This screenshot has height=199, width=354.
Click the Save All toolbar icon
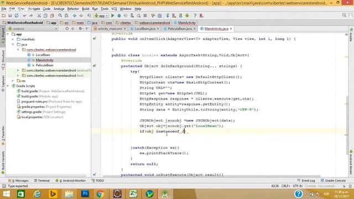pos(10,15)
